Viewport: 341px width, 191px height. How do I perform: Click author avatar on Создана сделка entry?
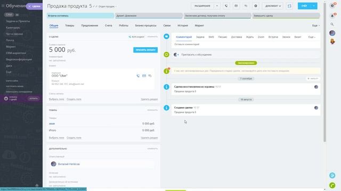(316, 108)
